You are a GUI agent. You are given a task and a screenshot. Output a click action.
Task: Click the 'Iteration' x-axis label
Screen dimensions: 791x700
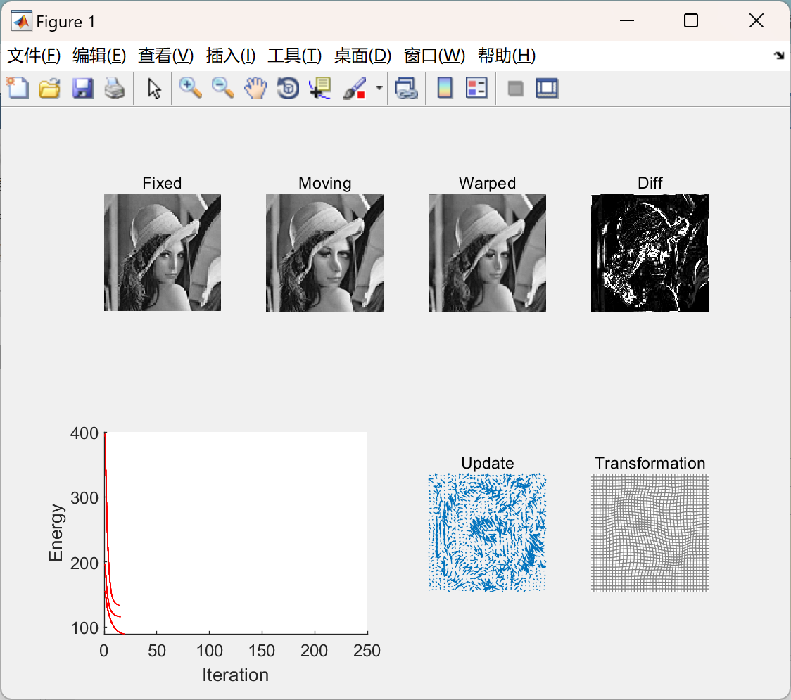pos(236,675)
